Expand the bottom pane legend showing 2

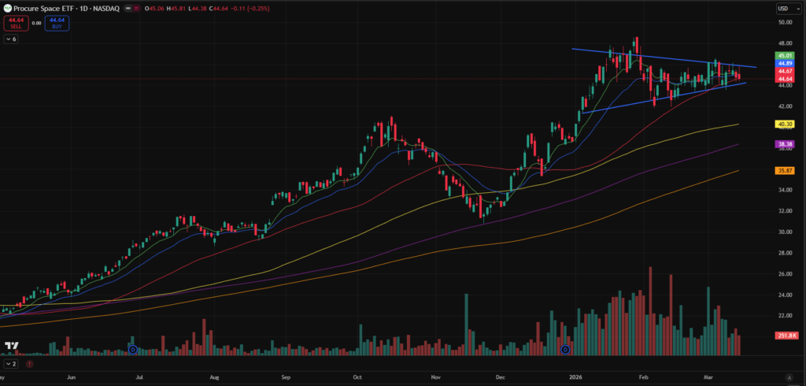click(10, 365)
